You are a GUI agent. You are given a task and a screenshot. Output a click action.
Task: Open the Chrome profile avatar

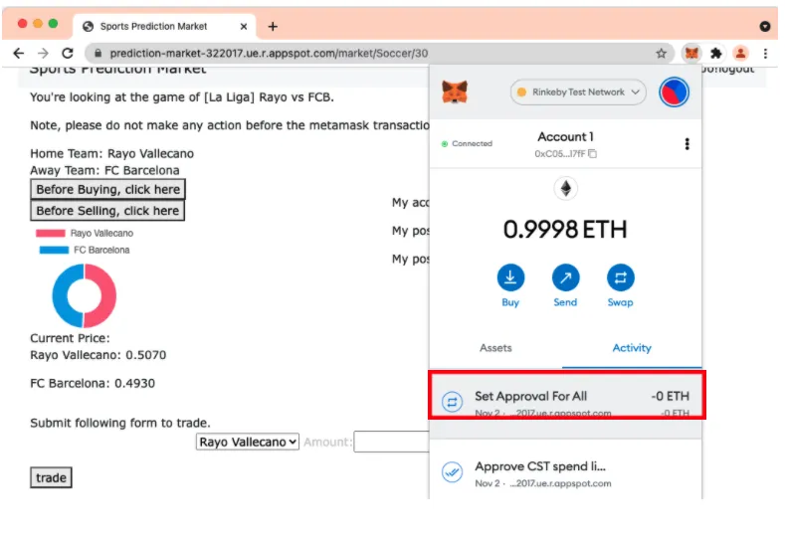click(x=740, y=53)
